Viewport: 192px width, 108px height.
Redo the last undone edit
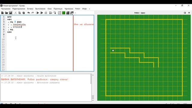coord(33,13)
